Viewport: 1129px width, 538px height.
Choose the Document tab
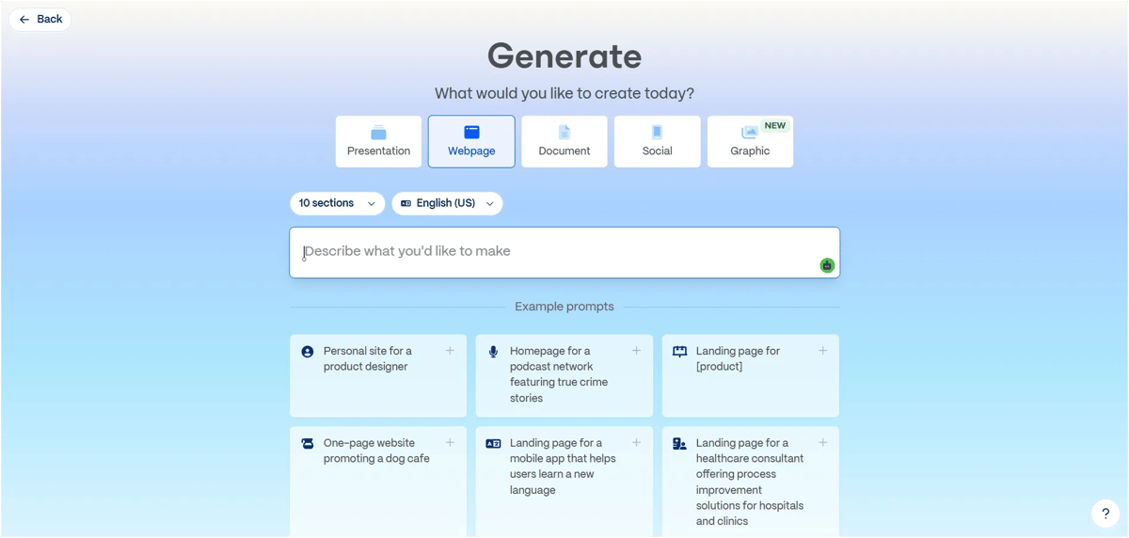[564, 142]
